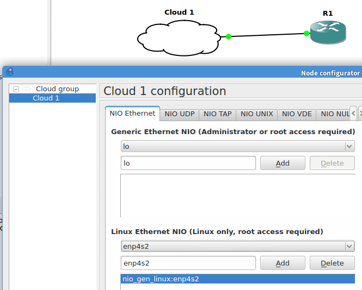Open the Generic Ethernet interface dropdown showing lo
The image size is (362, 290).
[x=238, y=146]
